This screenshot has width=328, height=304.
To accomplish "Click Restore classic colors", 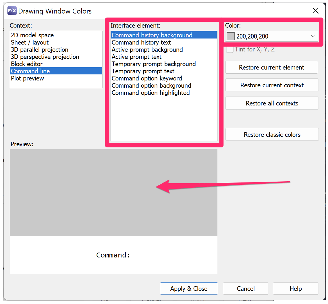I will (x=272, y=134).
